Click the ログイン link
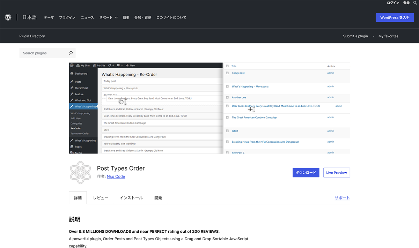This screenshot has height=248, width=419. [x=393, y=3]
